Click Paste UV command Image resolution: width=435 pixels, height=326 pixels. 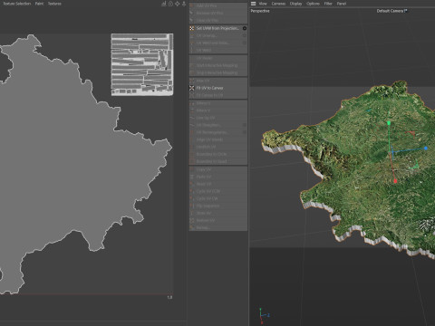point(218,177)
